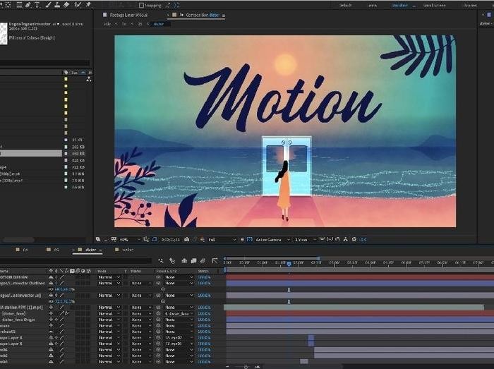Viewport: 494px width, 369px height.
Task: Click the 72.5,72.5% scale value
Action: point(65,302)
